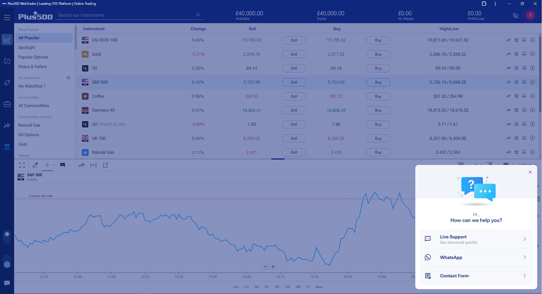Open Risers & Fallers category
The width and height of the screenshot is (542, 294).
(32, 67)
